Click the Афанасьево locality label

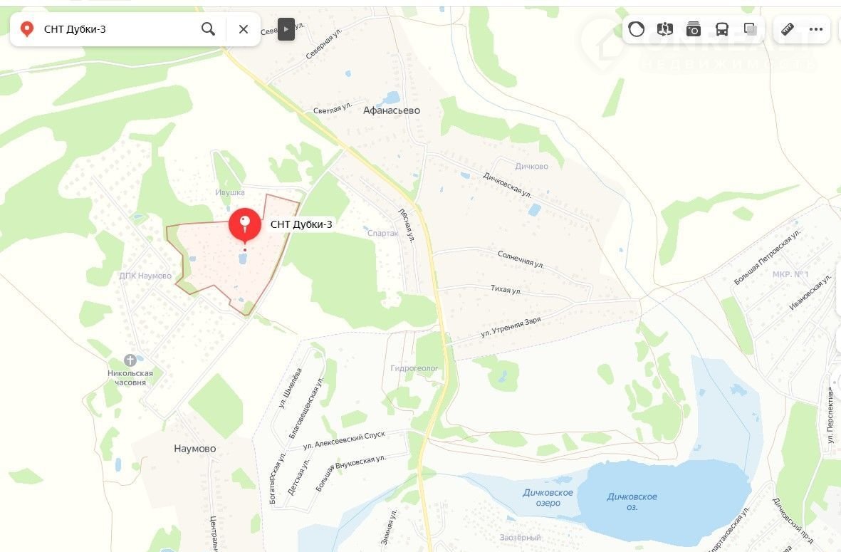point(392,110)
